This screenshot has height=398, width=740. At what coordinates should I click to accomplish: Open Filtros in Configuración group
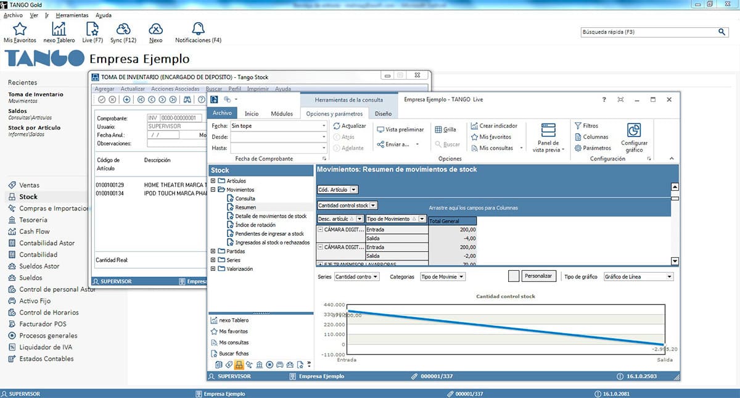pos(586,126)
